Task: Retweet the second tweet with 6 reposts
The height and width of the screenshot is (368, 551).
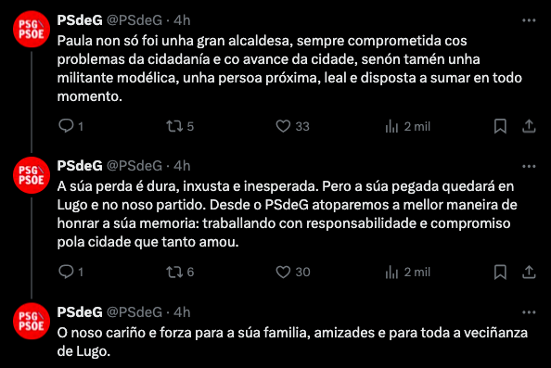Action: (x=174, y=272)
